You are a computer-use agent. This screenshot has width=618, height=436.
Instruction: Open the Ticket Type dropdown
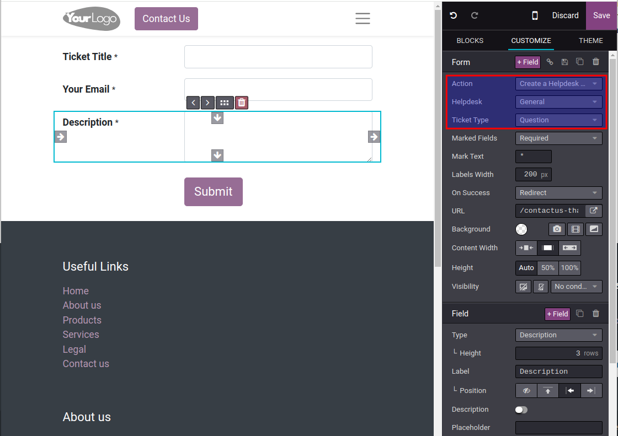[558, 120]
